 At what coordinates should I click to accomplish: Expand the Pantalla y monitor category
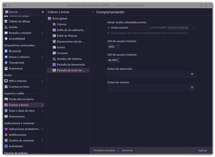(x=42, y=33)
